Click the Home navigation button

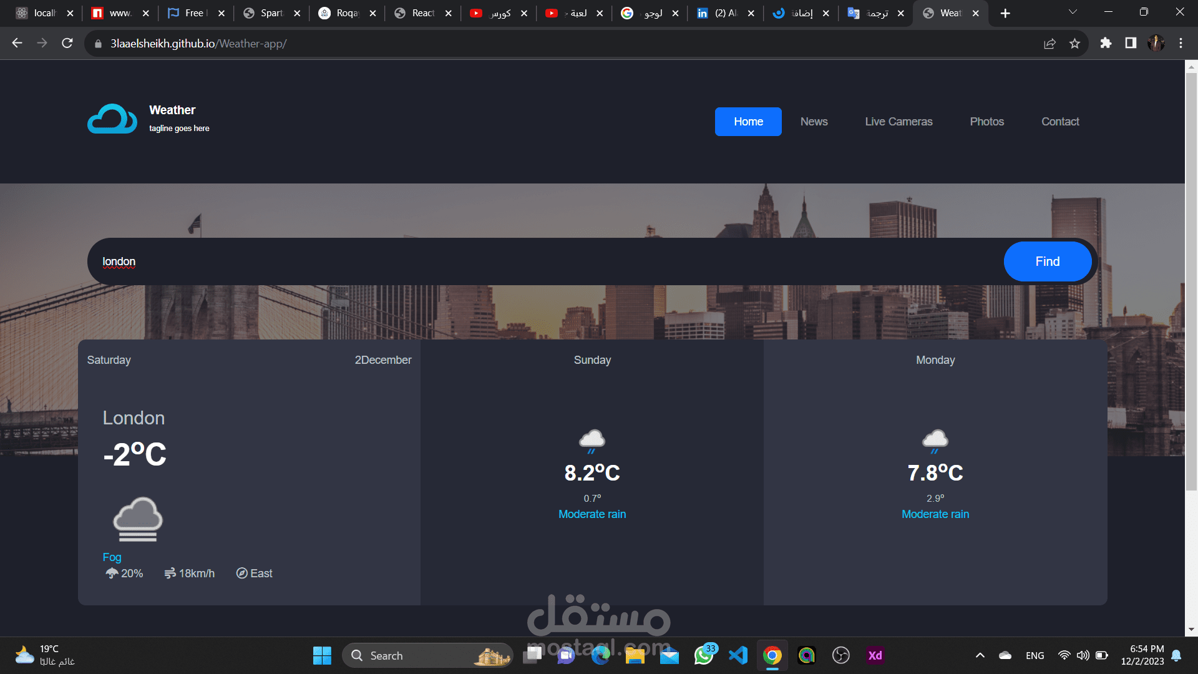(748, 122)
